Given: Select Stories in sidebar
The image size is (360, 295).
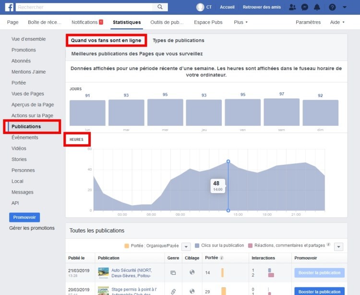Looking at the screenshot, I should pyautogui.click(x=19, y=159).
